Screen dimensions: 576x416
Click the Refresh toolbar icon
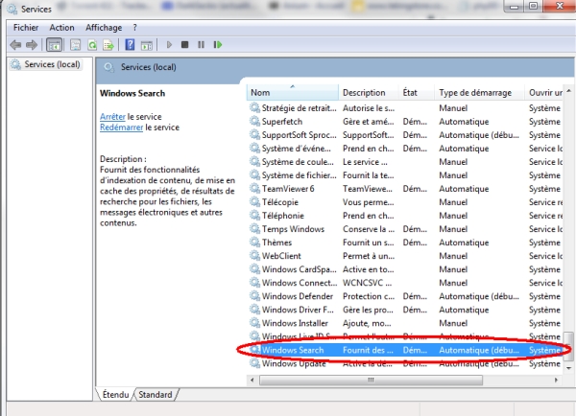coord(92,45)
